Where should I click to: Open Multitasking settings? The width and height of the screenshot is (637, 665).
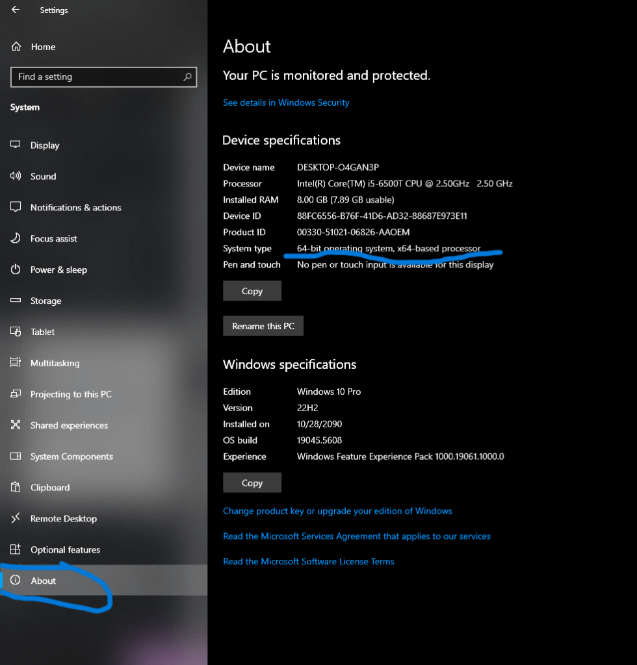point(103,362)
